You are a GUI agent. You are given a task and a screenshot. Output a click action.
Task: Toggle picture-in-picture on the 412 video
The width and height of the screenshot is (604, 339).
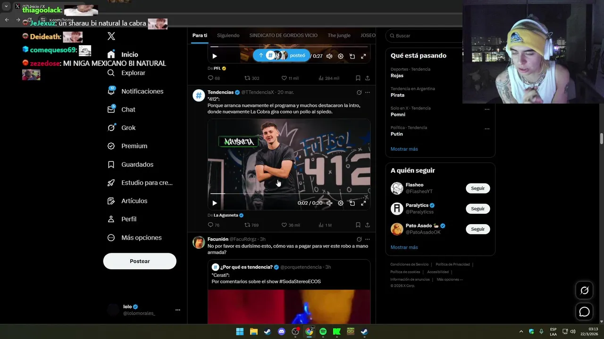352,203
